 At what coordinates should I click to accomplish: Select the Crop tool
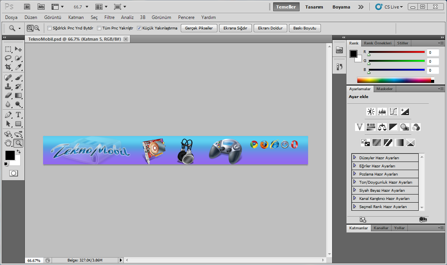(x=8, y=67)
